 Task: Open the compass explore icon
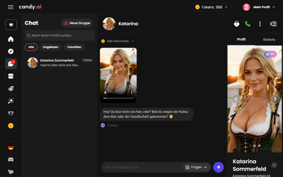tap(11, 51)
